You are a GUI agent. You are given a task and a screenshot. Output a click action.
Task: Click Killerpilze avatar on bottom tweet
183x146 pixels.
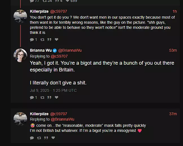click(x=20, y=119)
